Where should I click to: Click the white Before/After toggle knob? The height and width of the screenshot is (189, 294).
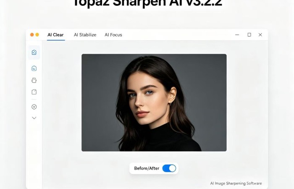[173, 168]
